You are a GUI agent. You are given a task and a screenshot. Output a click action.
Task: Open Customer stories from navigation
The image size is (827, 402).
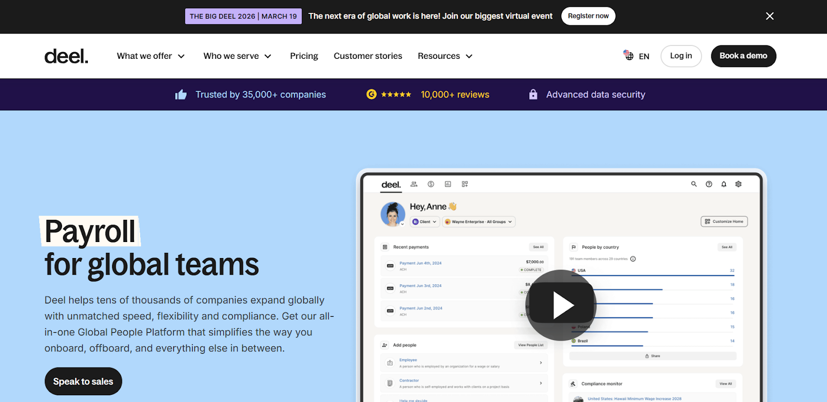368,56
